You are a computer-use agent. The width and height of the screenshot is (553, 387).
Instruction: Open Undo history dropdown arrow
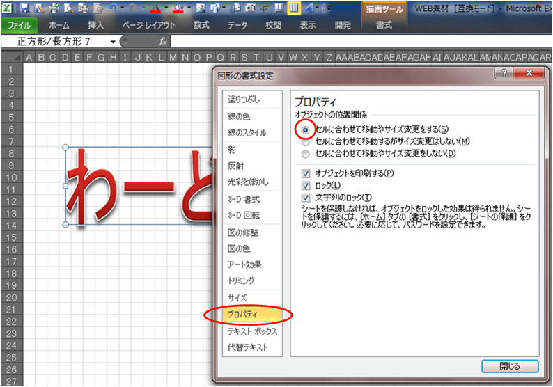(122, 8)
